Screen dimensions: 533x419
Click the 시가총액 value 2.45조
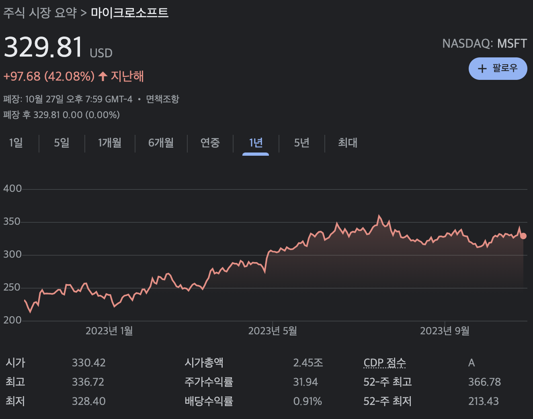click(308, 363)
